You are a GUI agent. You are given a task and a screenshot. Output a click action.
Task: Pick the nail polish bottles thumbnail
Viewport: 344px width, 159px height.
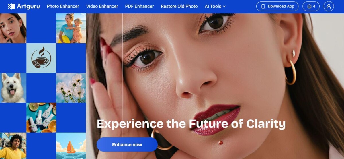(x=41, y=118)
